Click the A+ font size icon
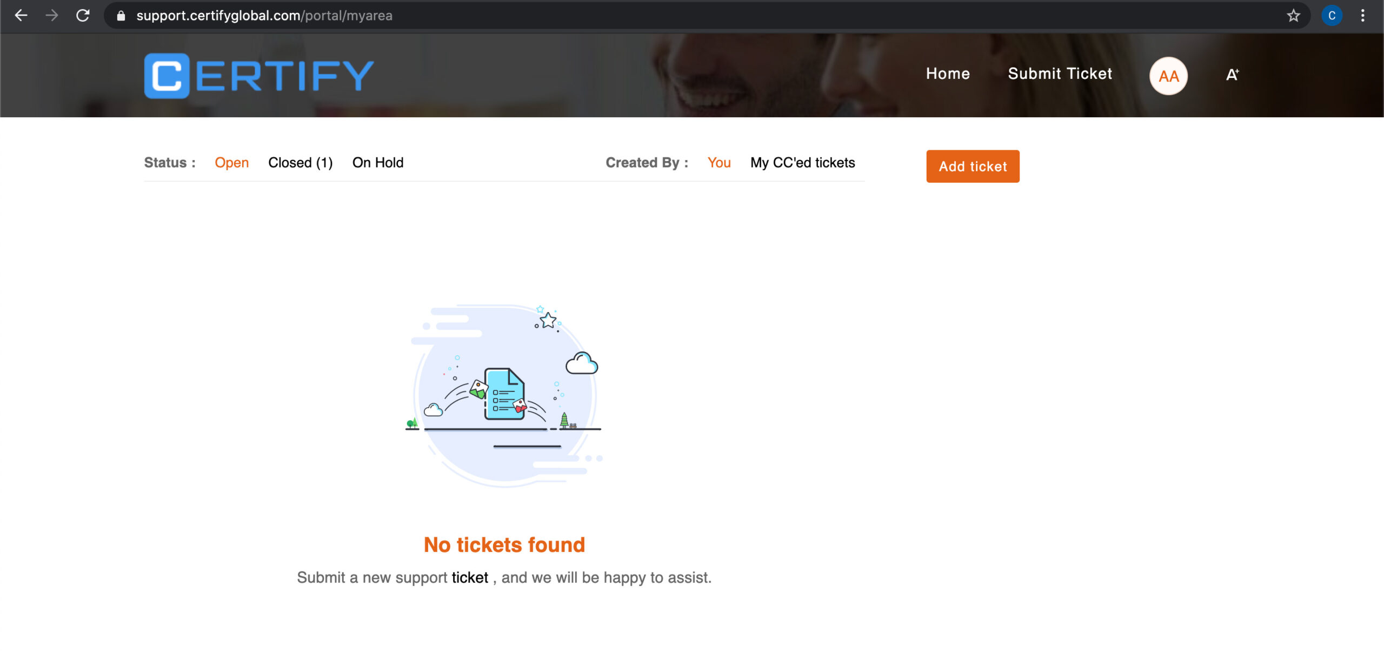This screenshot has height=651, width=1384. point(1232,75)
